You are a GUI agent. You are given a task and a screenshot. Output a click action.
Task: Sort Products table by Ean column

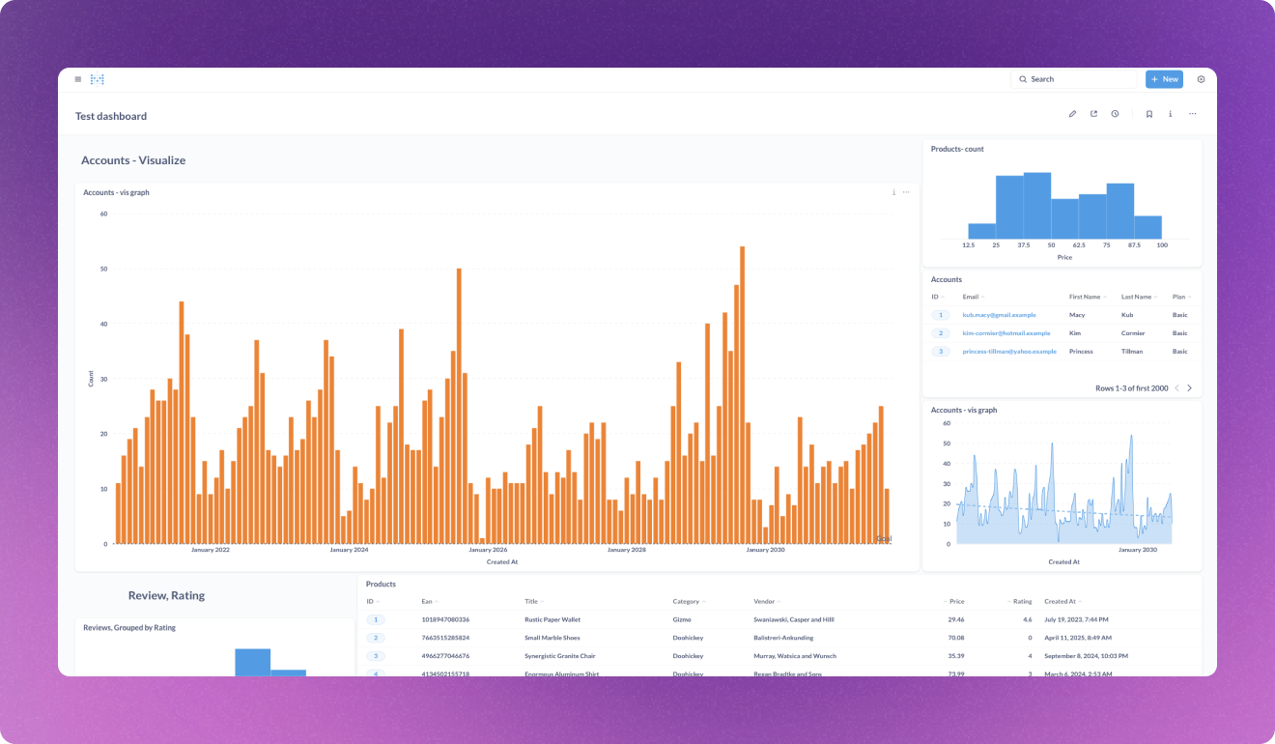tap(430, 601)
